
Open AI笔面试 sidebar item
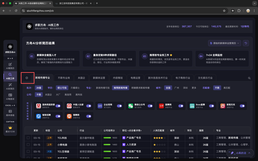click(10, 97)
